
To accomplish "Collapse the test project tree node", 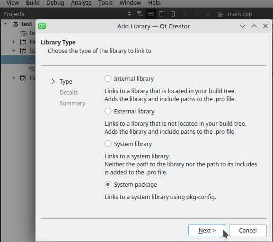I will click(x=5, y=24).
